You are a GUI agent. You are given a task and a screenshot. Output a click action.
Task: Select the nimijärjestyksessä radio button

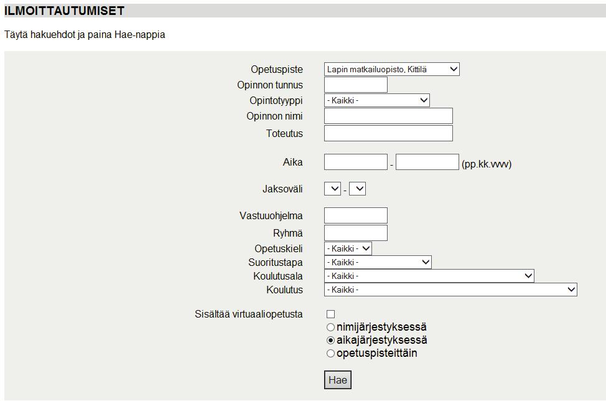tap(330, 327)
